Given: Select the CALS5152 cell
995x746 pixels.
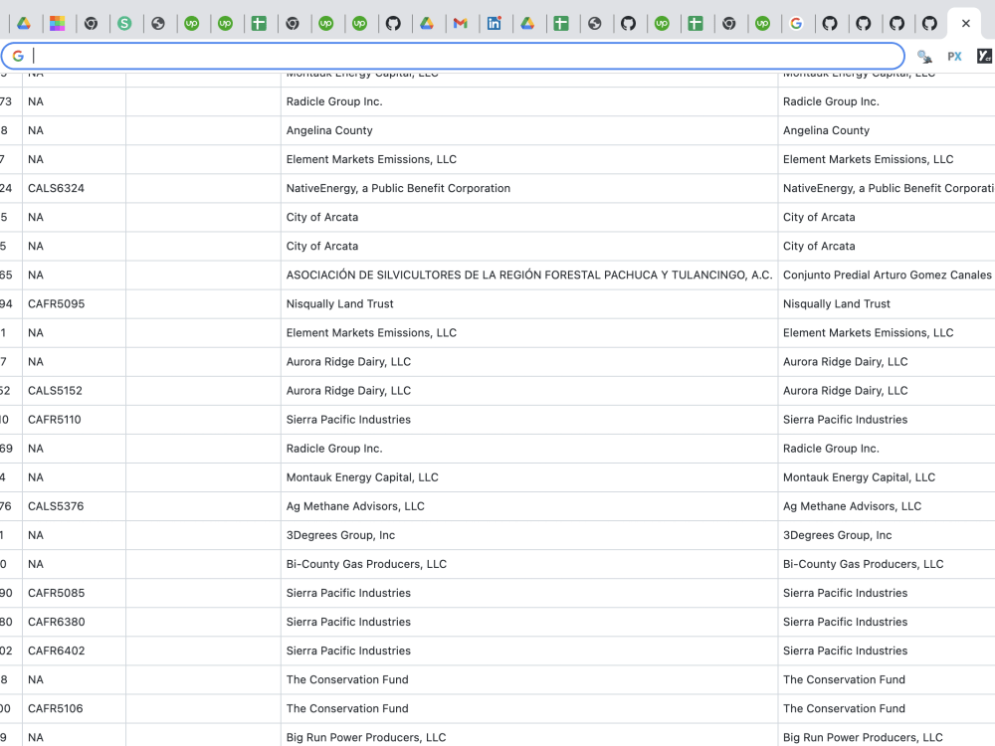Looking at the screenshot, I should [74, 391].
